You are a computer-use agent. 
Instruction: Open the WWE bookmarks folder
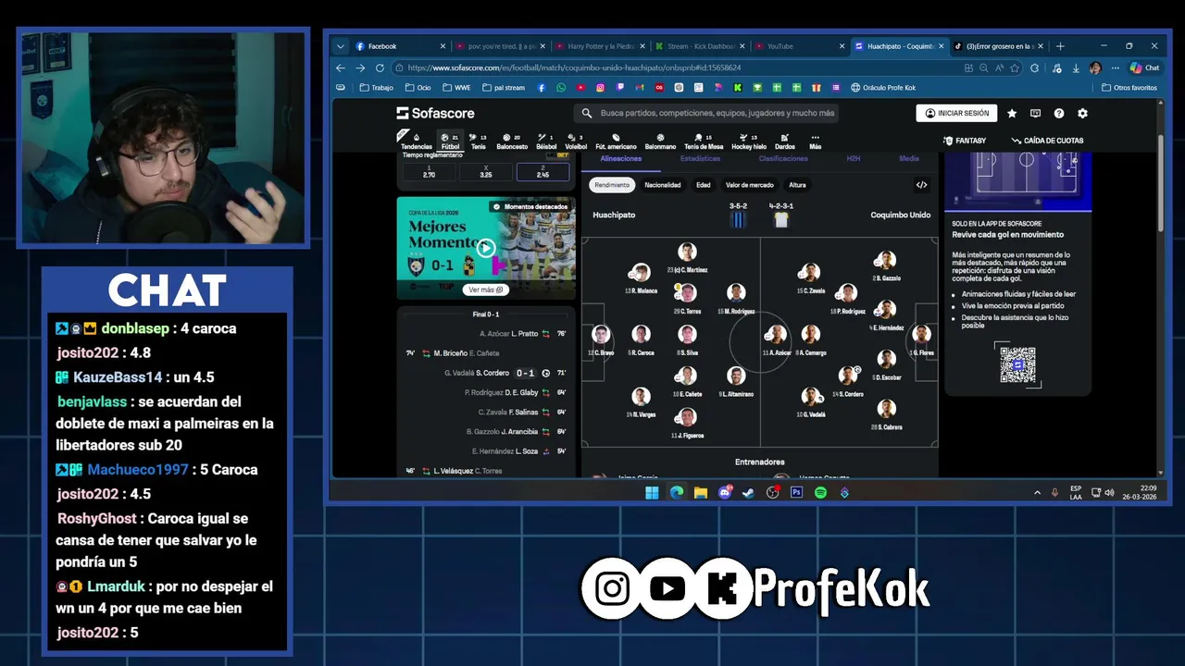coord(457,88)
